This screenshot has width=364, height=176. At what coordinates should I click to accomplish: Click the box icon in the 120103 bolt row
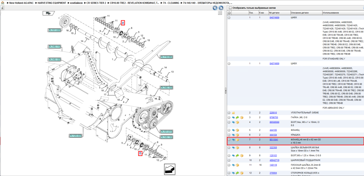click(241, 156)
